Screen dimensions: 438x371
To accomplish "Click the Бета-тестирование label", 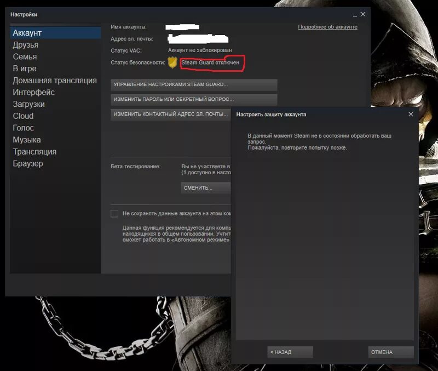I will (135, 167).
